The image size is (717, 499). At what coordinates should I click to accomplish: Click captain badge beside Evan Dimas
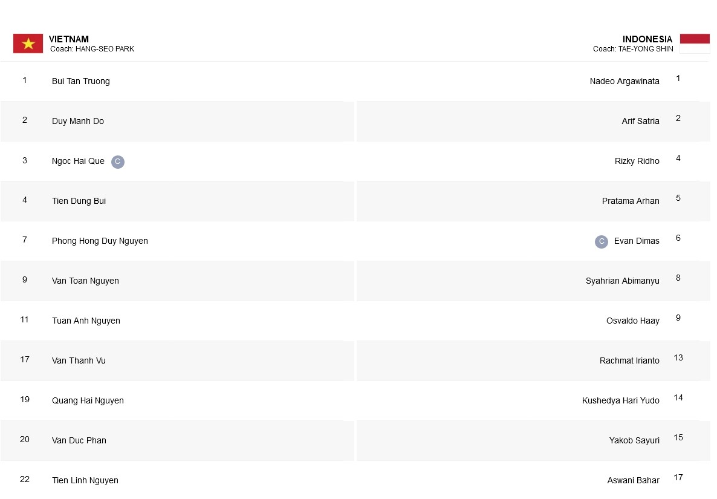coord(602,241)
